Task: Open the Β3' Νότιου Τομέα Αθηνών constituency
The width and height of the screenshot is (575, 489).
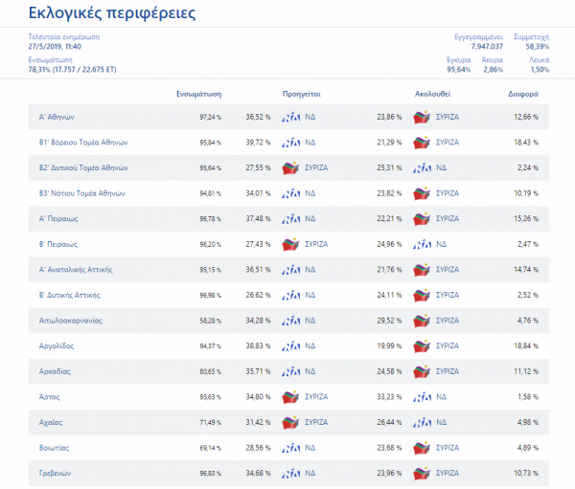Action: pos(81,193)
